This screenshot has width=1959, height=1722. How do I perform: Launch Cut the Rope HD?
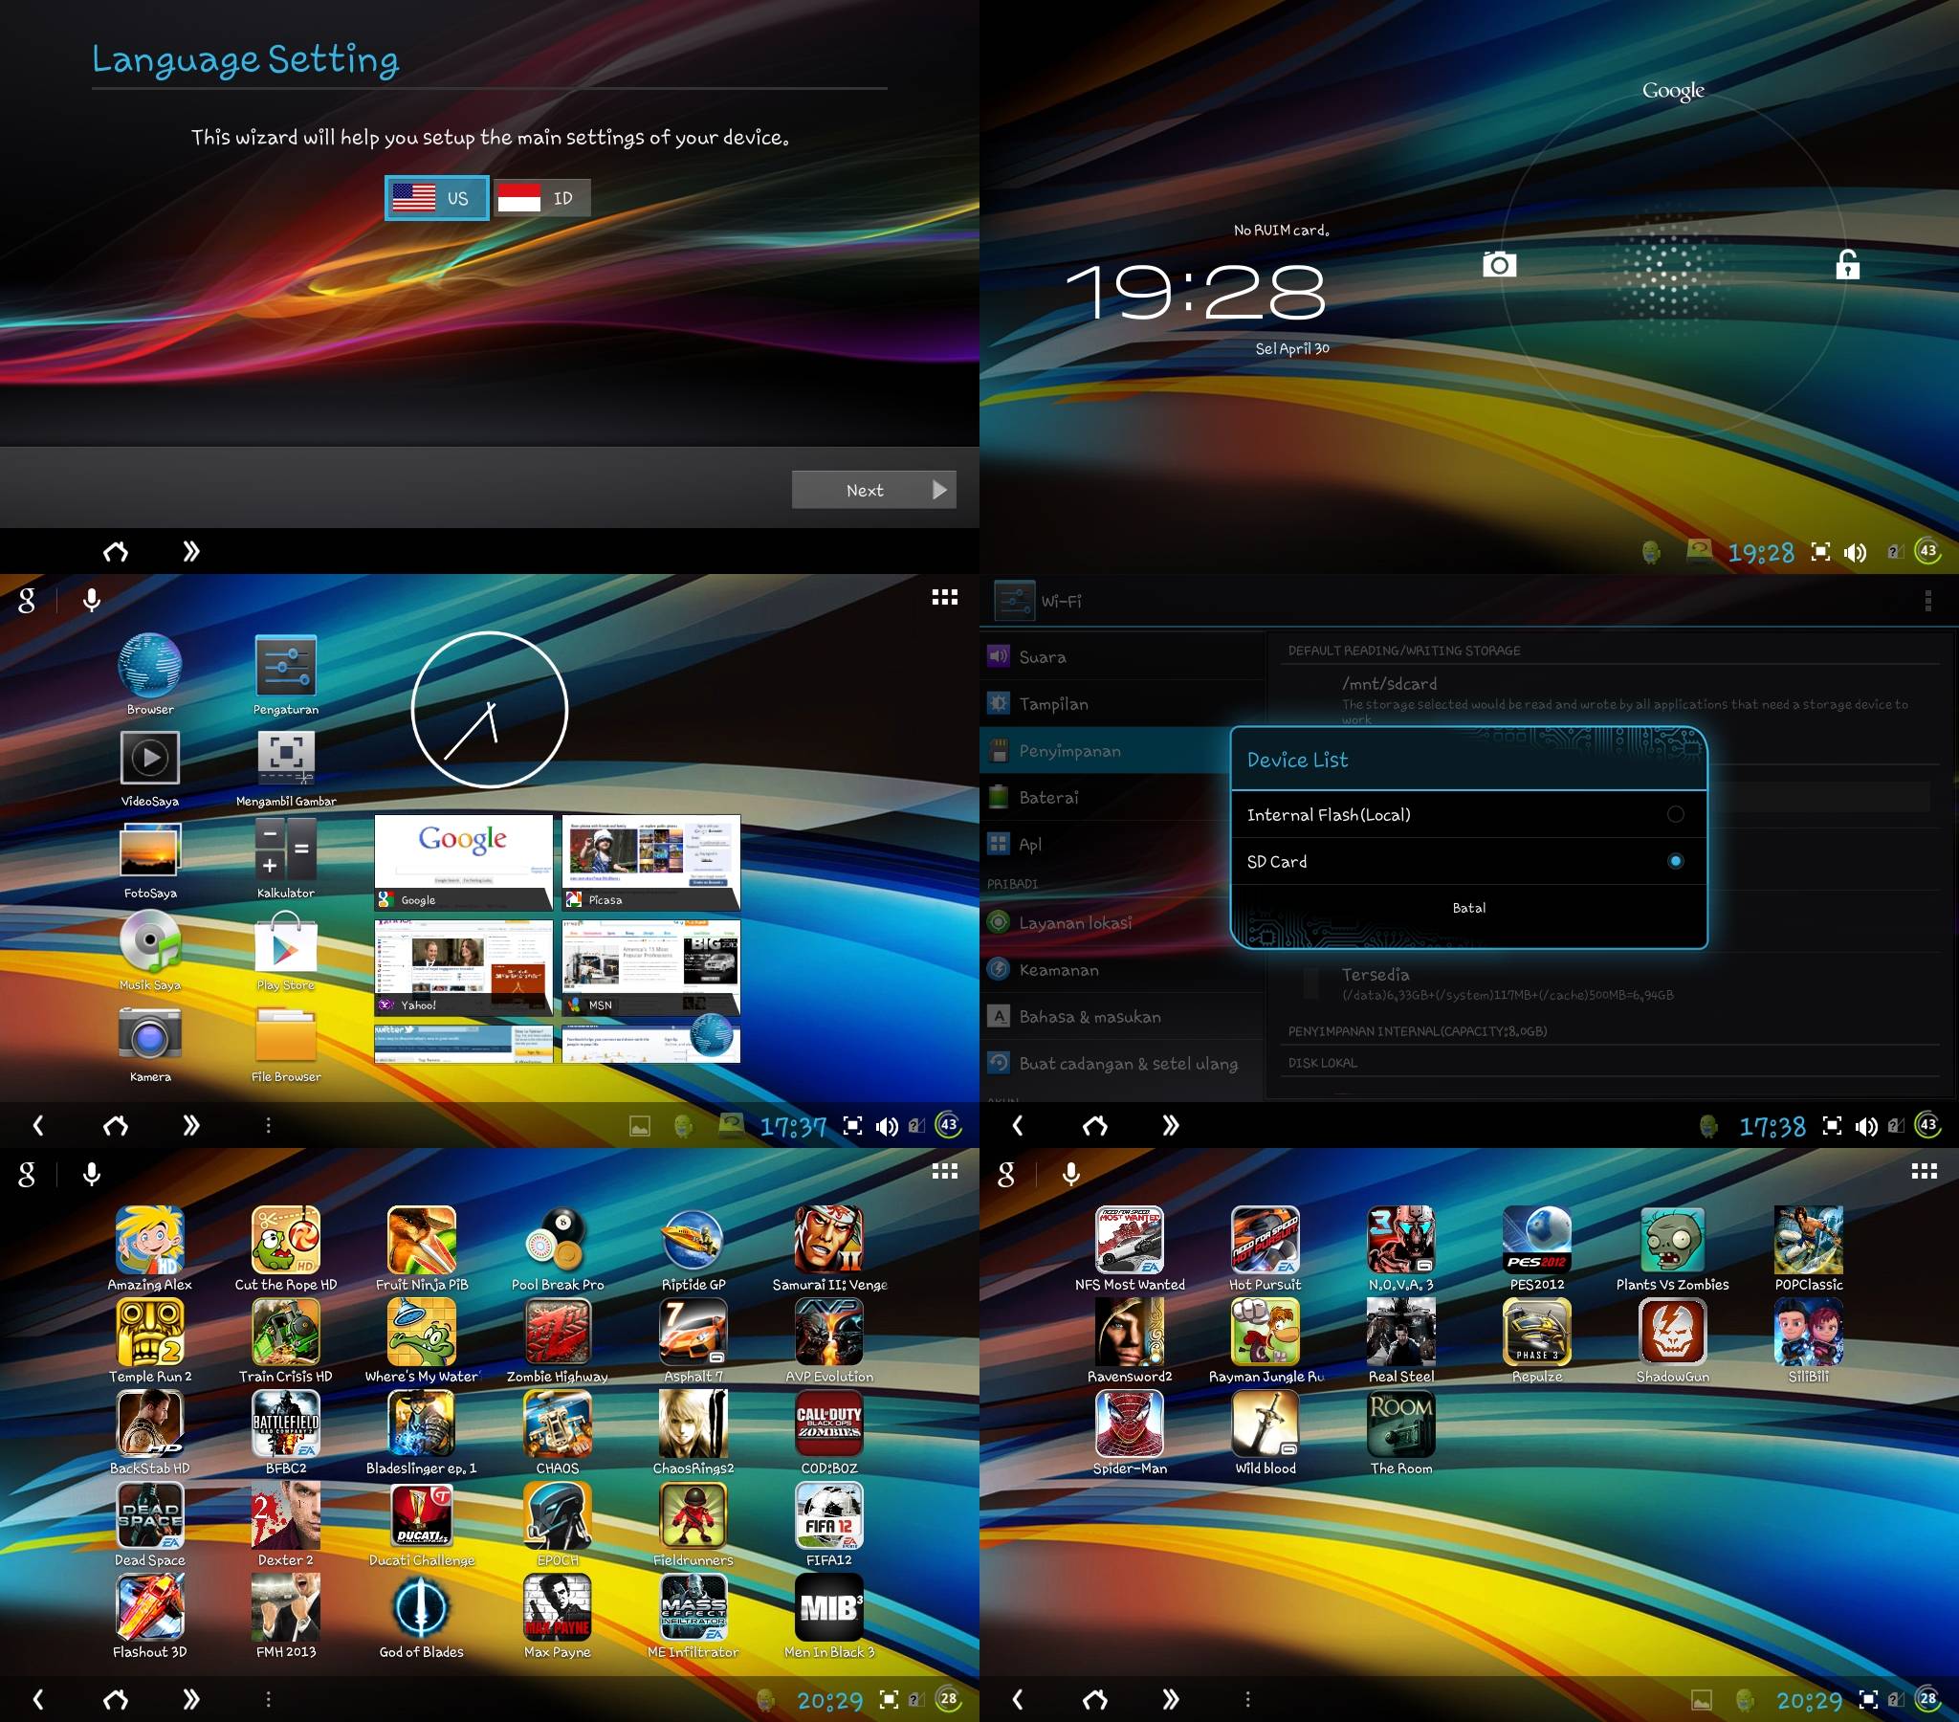pyautogui.click(x=286, y=1249)
